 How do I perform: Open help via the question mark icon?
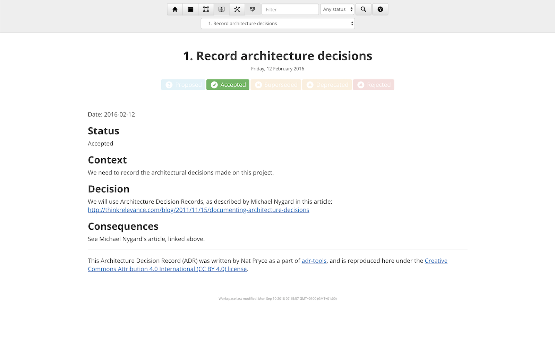380,9
